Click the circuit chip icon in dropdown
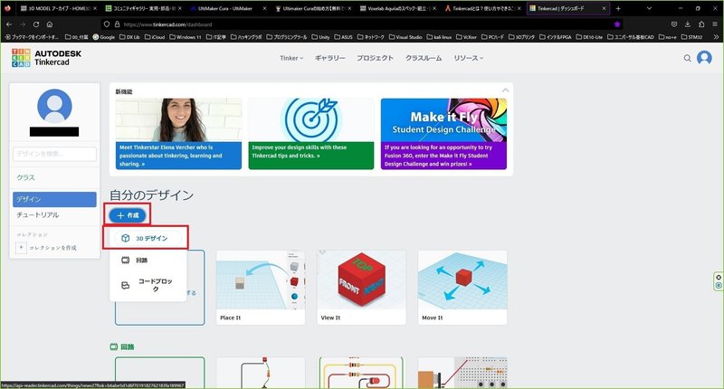Viewport: 724px width, 389px height. click(125, 261)
